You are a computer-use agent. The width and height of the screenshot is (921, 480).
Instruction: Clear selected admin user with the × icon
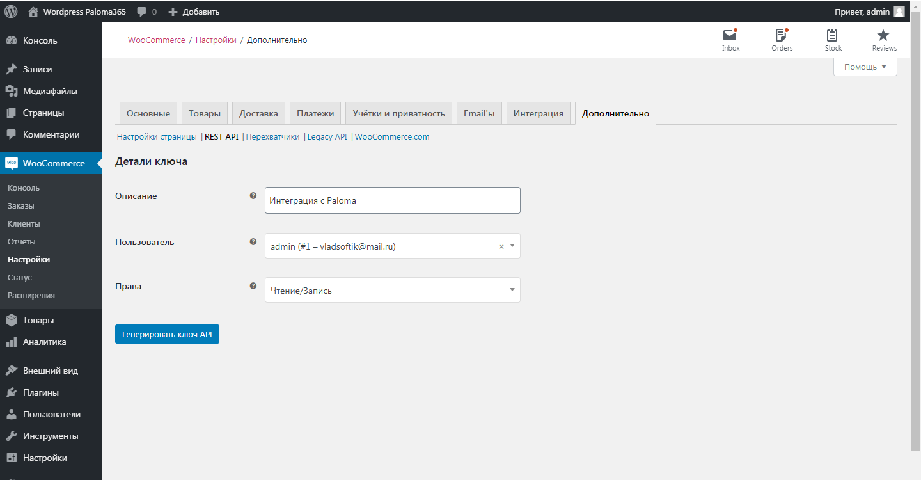[x=501, y=246]
